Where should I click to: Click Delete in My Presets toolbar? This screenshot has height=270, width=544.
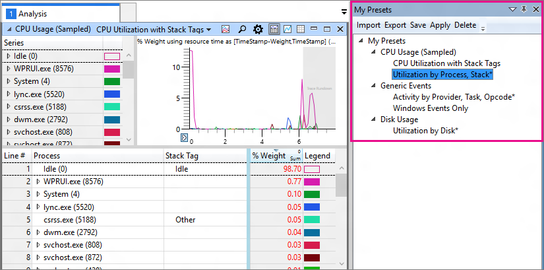(x=466, y=25)
